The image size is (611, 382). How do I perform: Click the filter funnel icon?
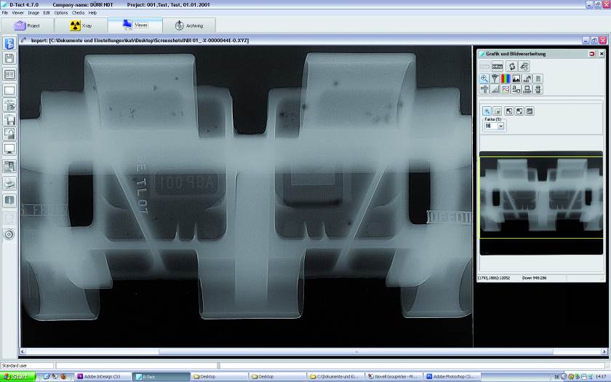495,78
